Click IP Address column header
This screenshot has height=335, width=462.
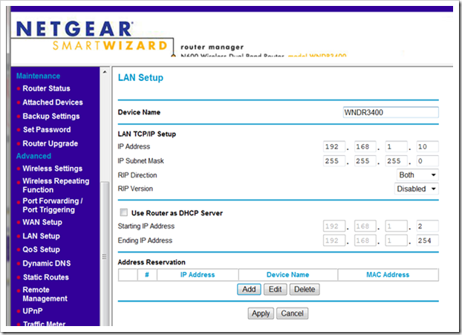198,275
